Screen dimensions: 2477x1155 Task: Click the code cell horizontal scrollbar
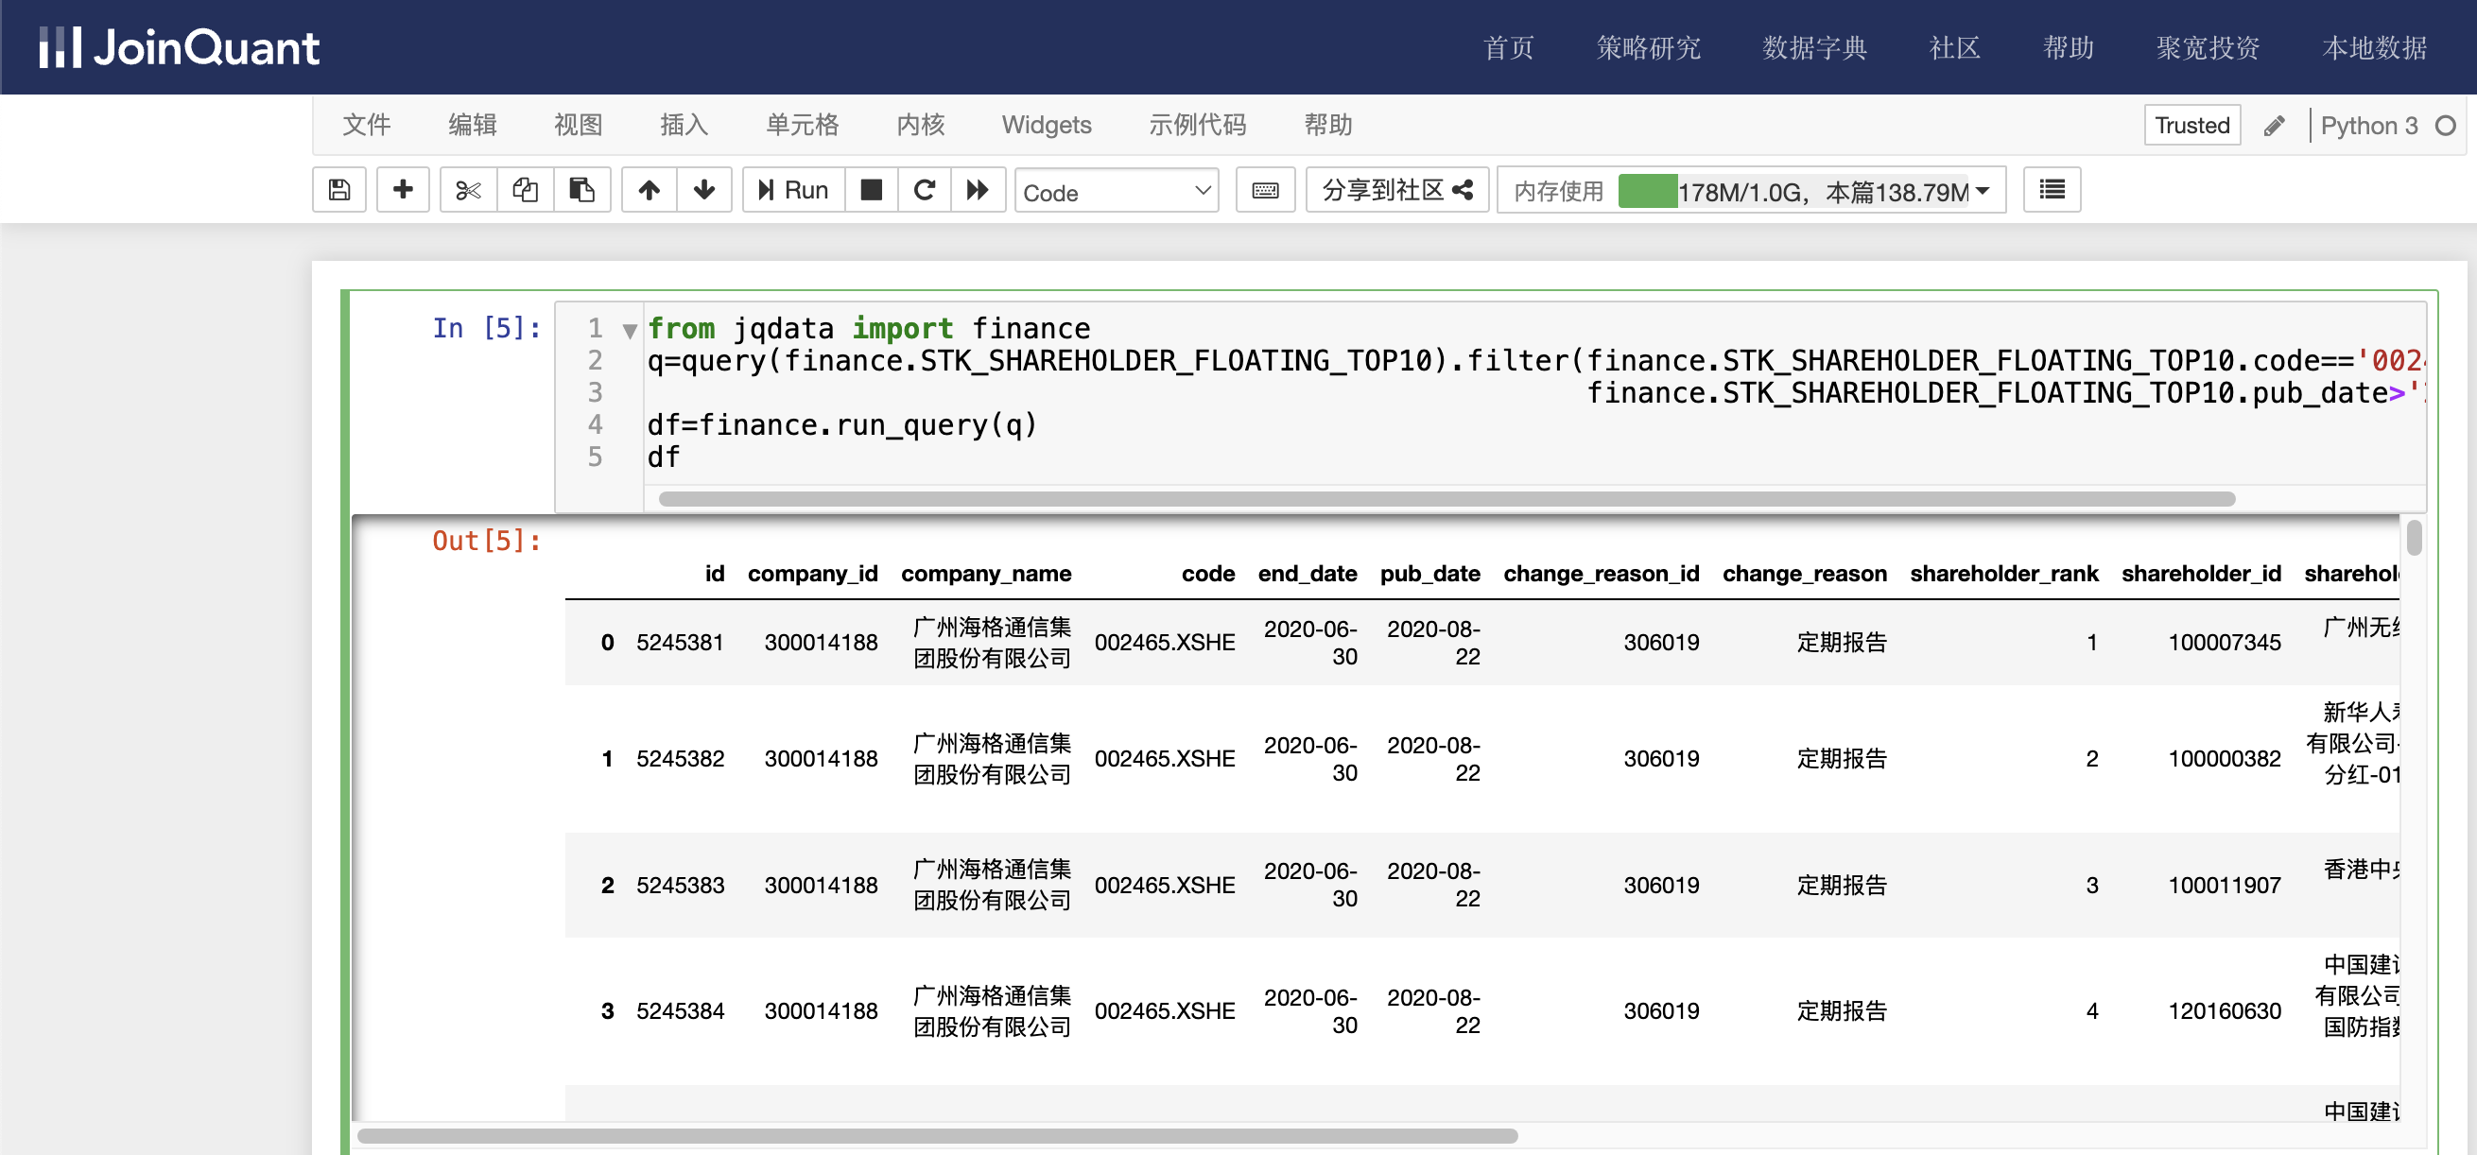tap(1446, 499)
